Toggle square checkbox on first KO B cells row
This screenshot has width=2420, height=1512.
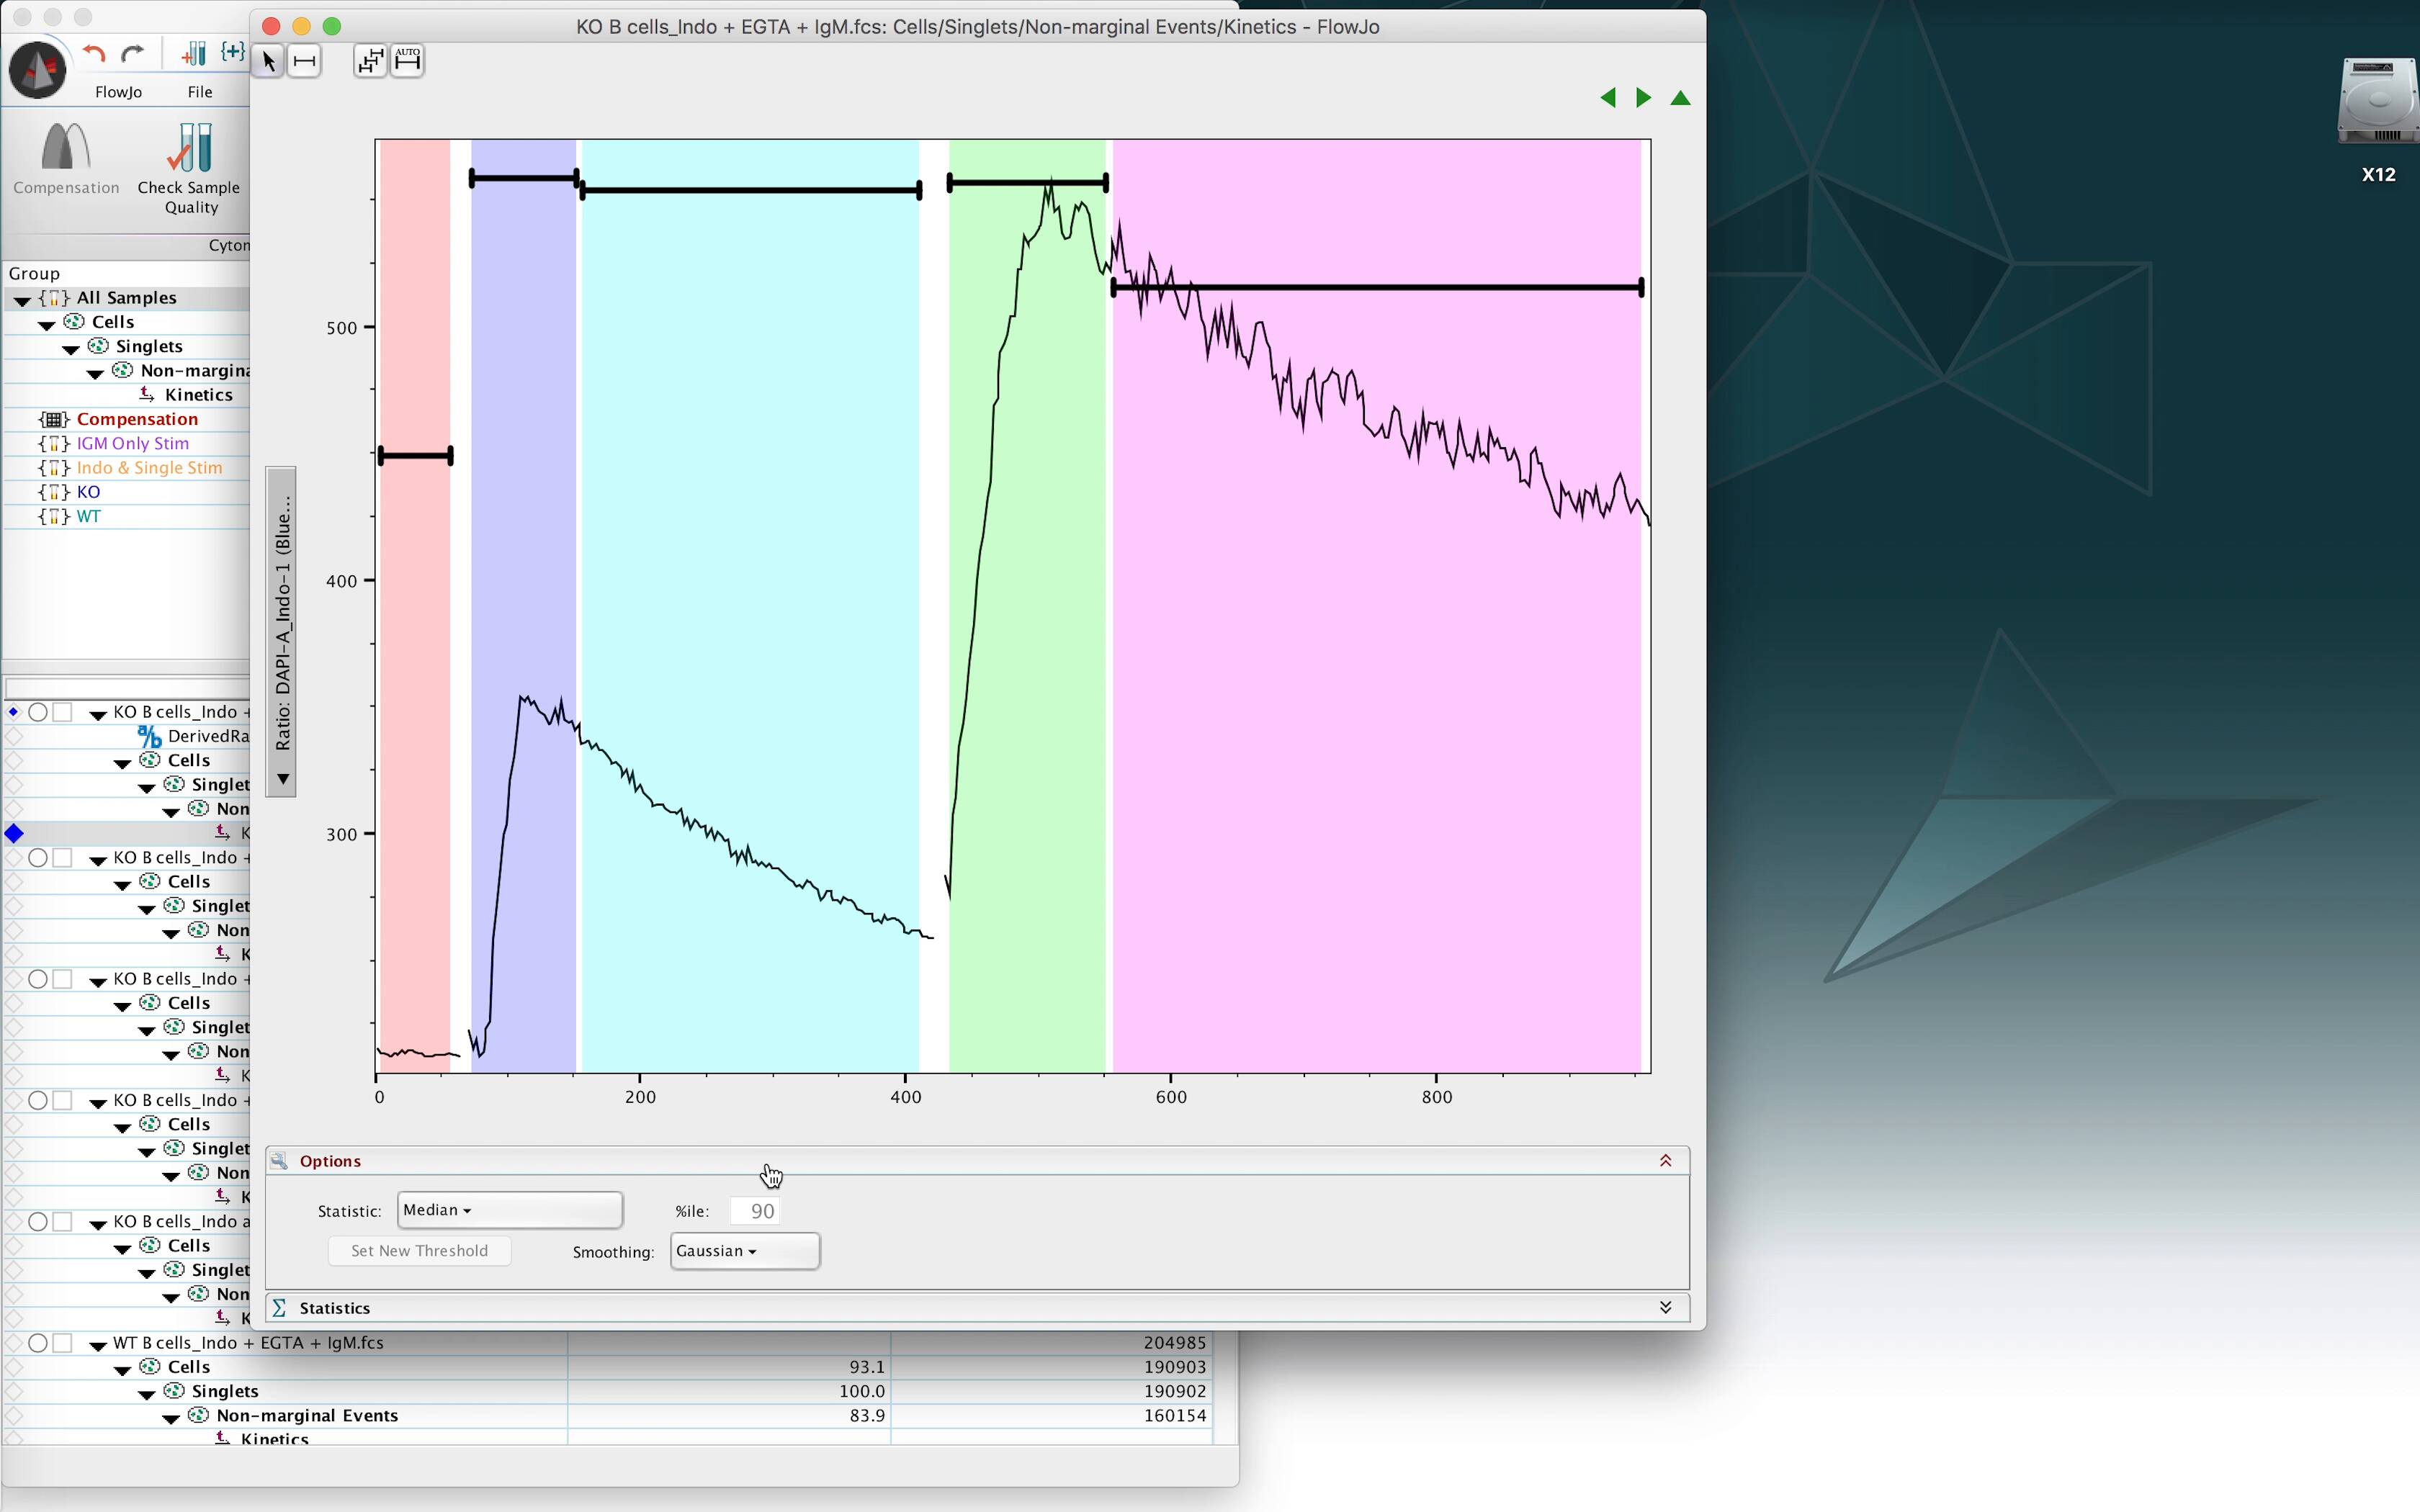[63, 712]
